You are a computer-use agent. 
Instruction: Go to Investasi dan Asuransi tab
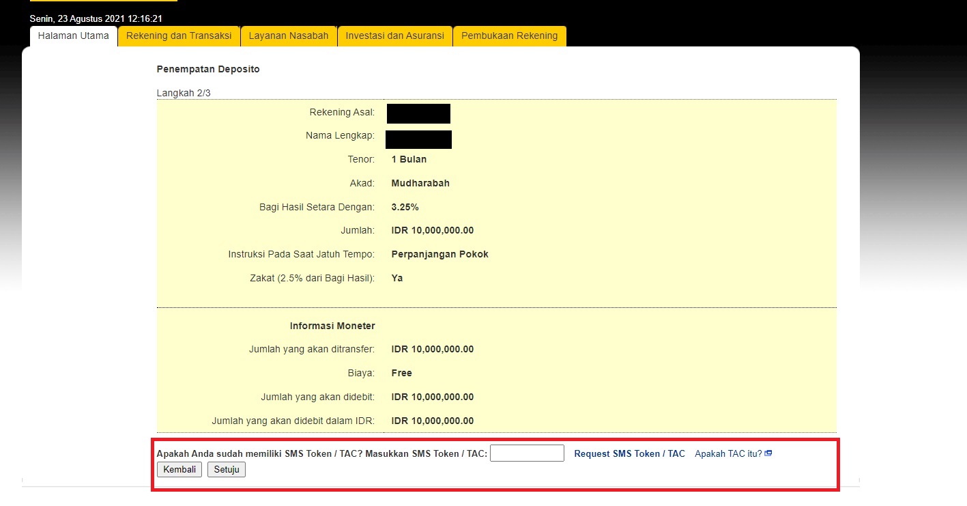(395, 36)
